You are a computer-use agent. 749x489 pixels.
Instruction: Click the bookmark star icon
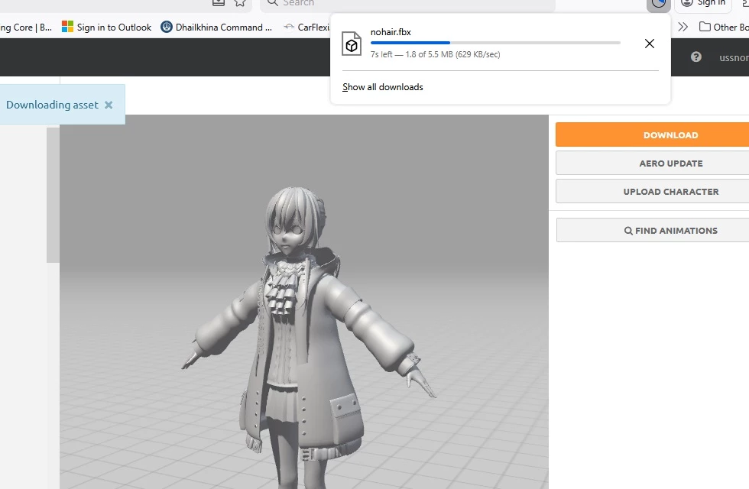[x=240, y=3]
